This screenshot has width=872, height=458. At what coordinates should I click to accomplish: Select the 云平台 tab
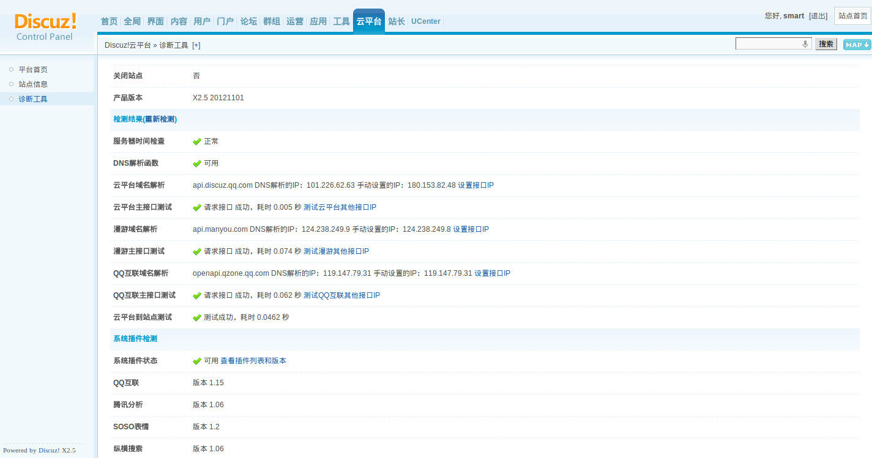point(369,21)
